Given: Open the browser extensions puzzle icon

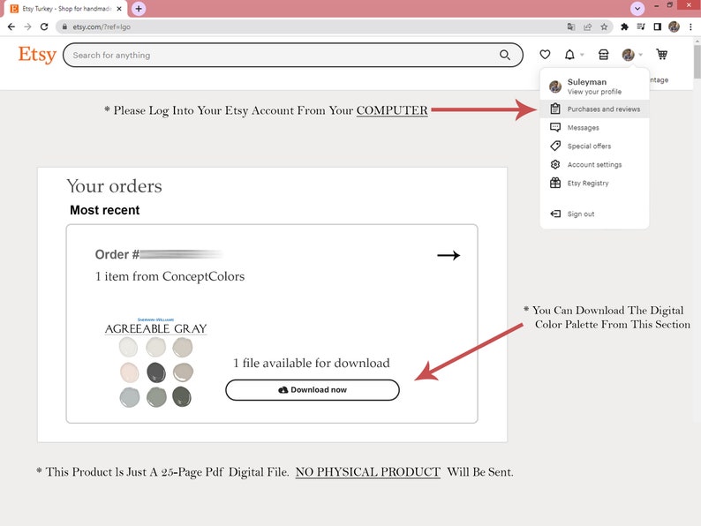Looking at the screenshot, I should 624,26.
